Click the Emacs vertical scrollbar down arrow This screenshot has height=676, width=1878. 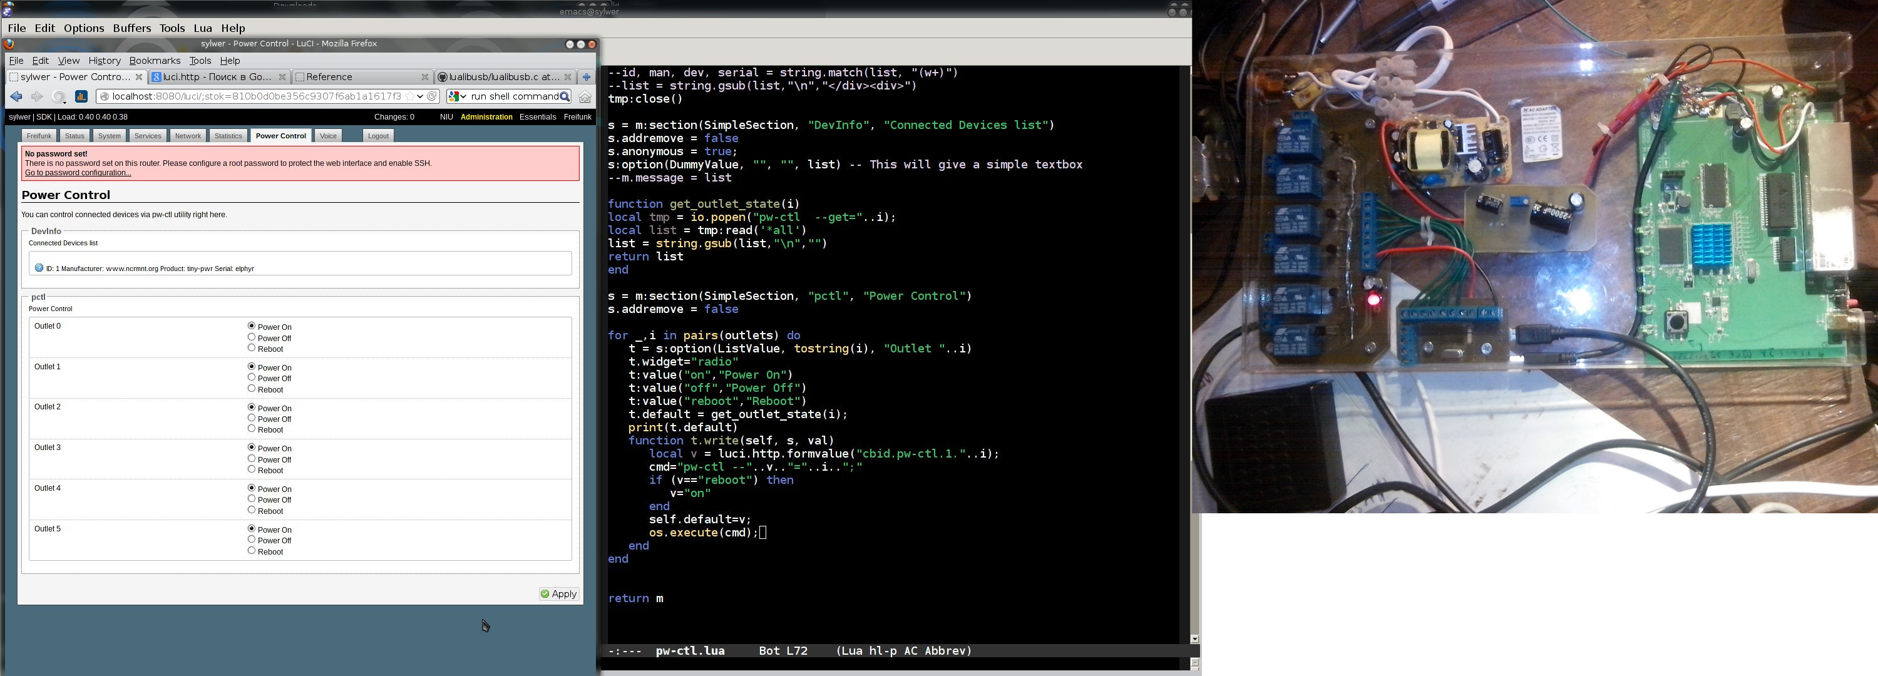[1194, 639]
